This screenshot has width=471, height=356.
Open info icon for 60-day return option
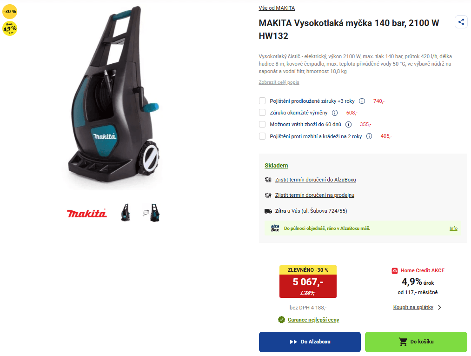coord(348,124)
